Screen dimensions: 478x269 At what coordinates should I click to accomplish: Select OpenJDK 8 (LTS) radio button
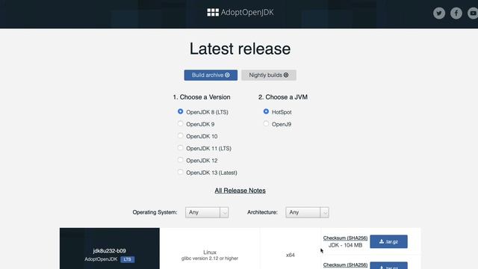(181, 111)
